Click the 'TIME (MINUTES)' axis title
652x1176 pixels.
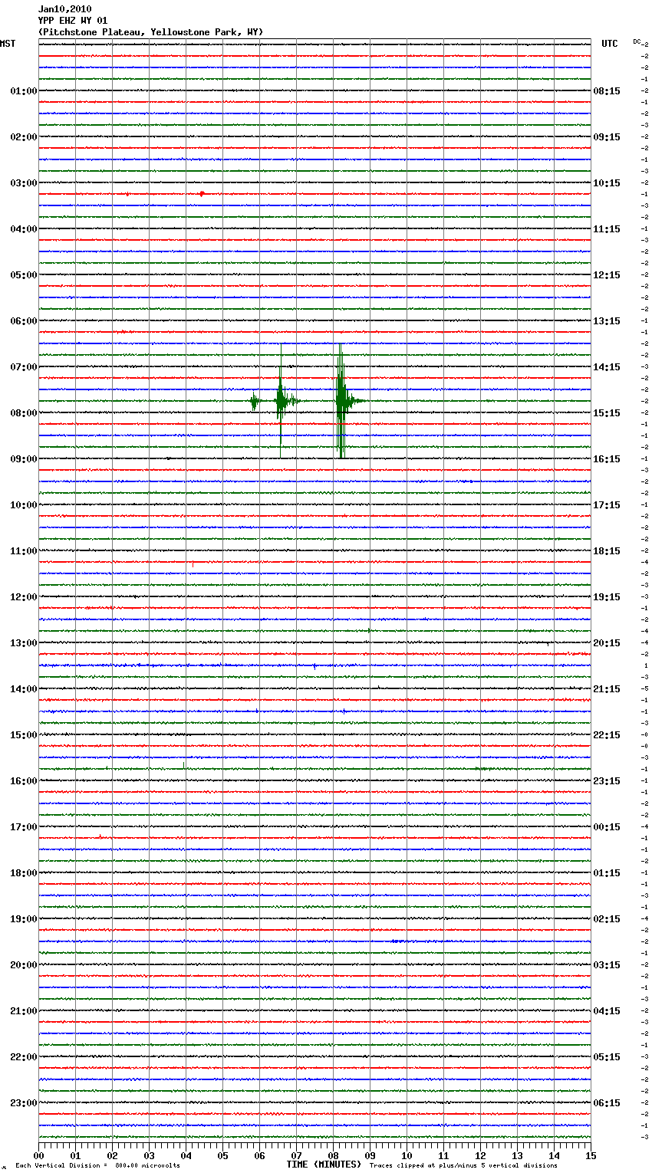pos(324,1165)
